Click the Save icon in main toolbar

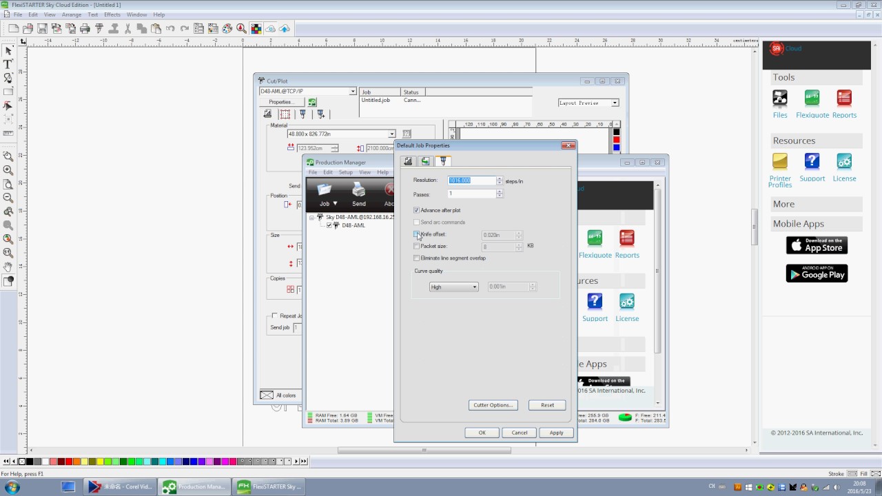[42, 28]
